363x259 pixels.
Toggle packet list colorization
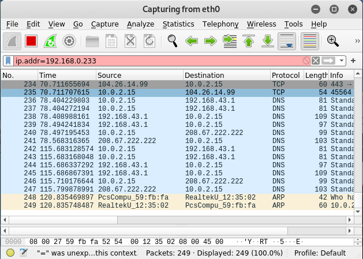point(310,41)
